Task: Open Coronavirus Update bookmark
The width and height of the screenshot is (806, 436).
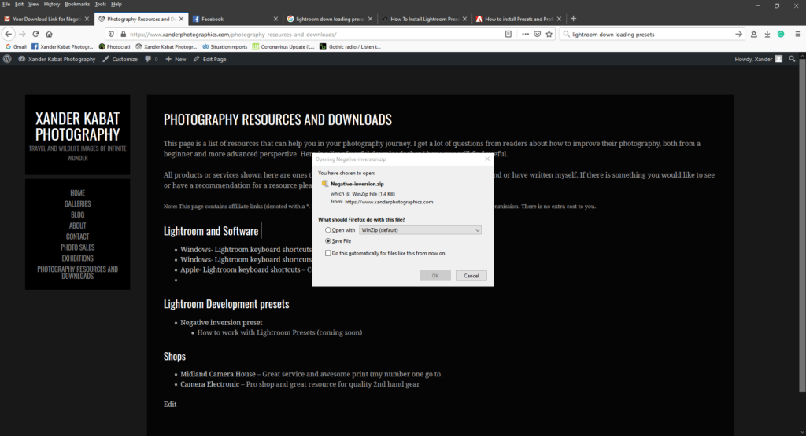Action: (x=283, y=46)
